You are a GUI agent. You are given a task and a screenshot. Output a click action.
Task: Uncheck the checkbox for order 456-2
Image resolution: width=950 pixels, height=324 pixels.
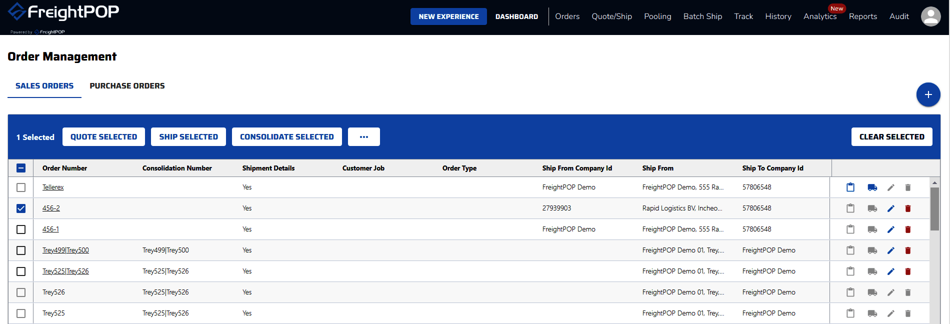21,208
